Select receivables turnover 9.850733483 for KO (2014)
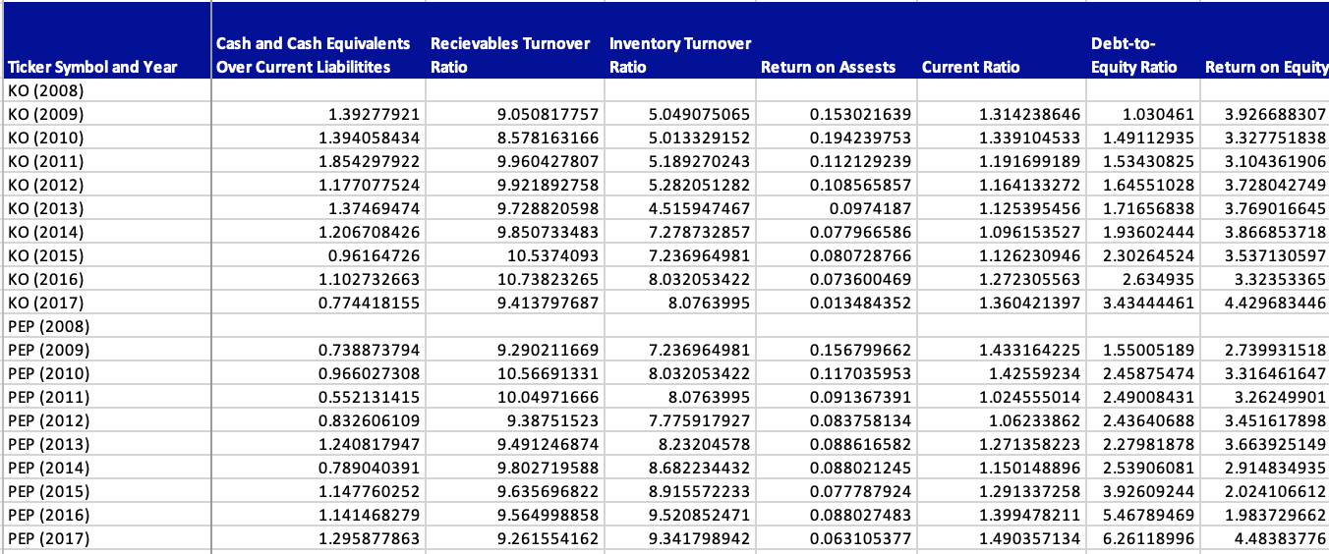This screenshot has width=1329, height=554. [x=515, y=232]
